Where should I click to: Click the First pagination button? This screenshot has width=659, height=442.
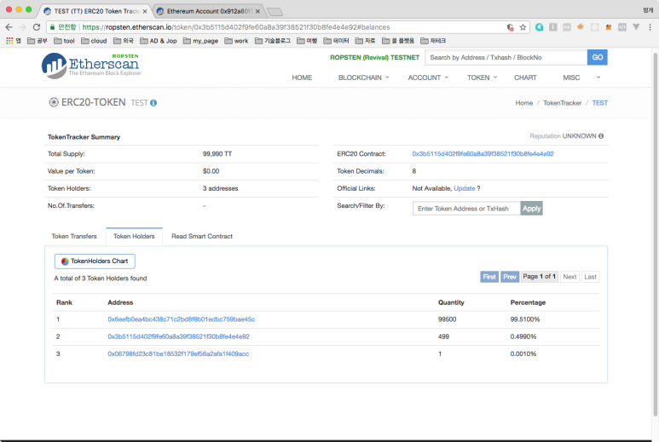point(489,277)
